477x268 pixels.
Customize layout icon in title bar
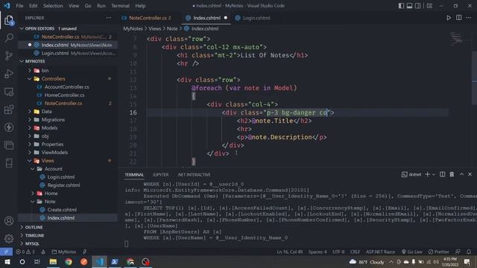coord(429,6)
